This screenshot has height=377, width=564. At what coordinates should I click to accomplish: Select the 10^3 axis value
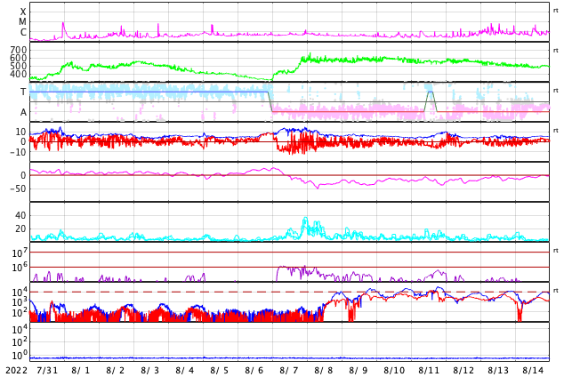(x=20, y=302)
